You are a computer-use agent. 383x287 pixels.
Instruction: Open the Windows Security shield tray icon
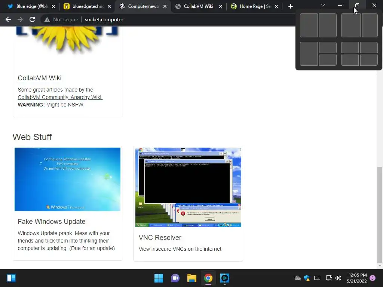click(307, 278)
